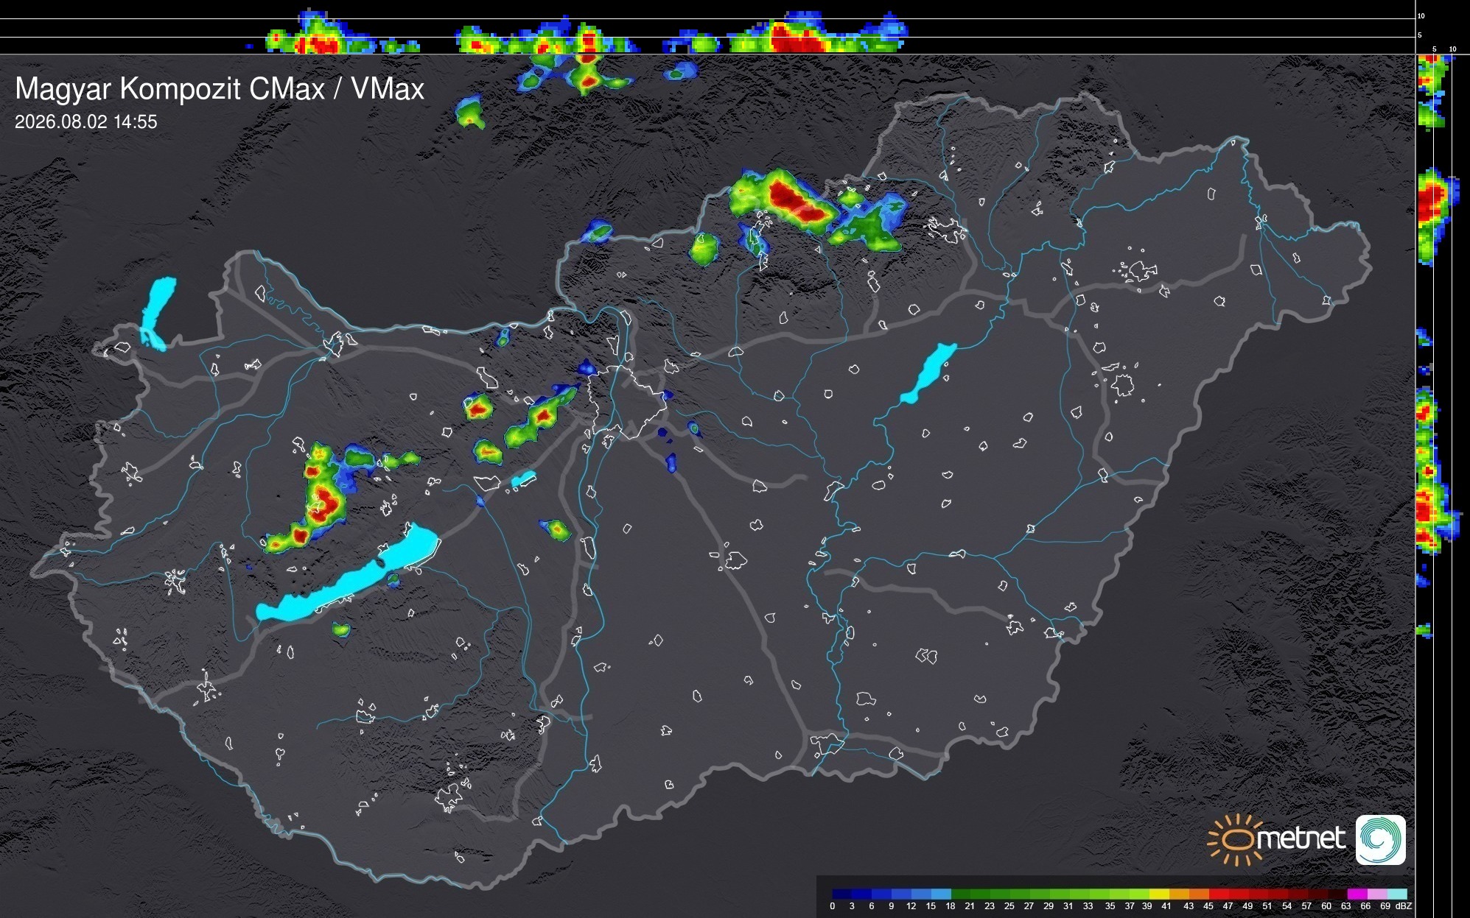Click the '10' height tick above the right strip
This screenshot has width=1470, height=918.
click(1452, 49)
